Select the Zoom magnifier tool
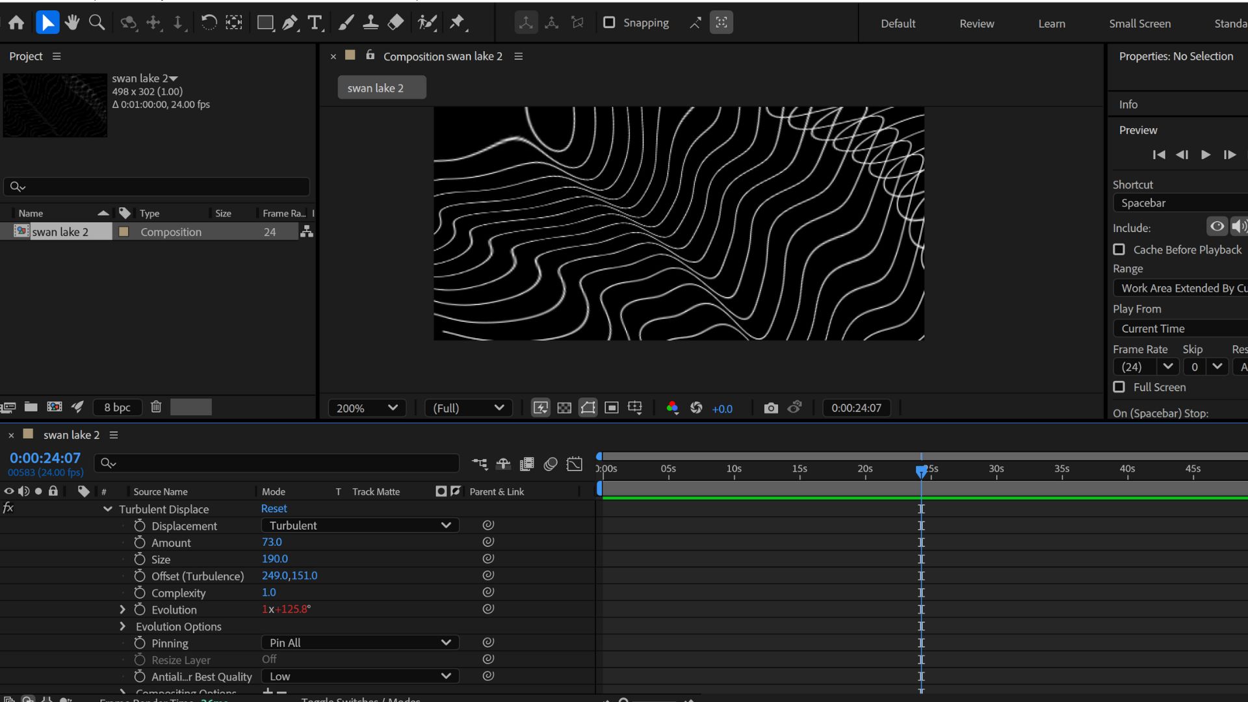 pos(97,23)
